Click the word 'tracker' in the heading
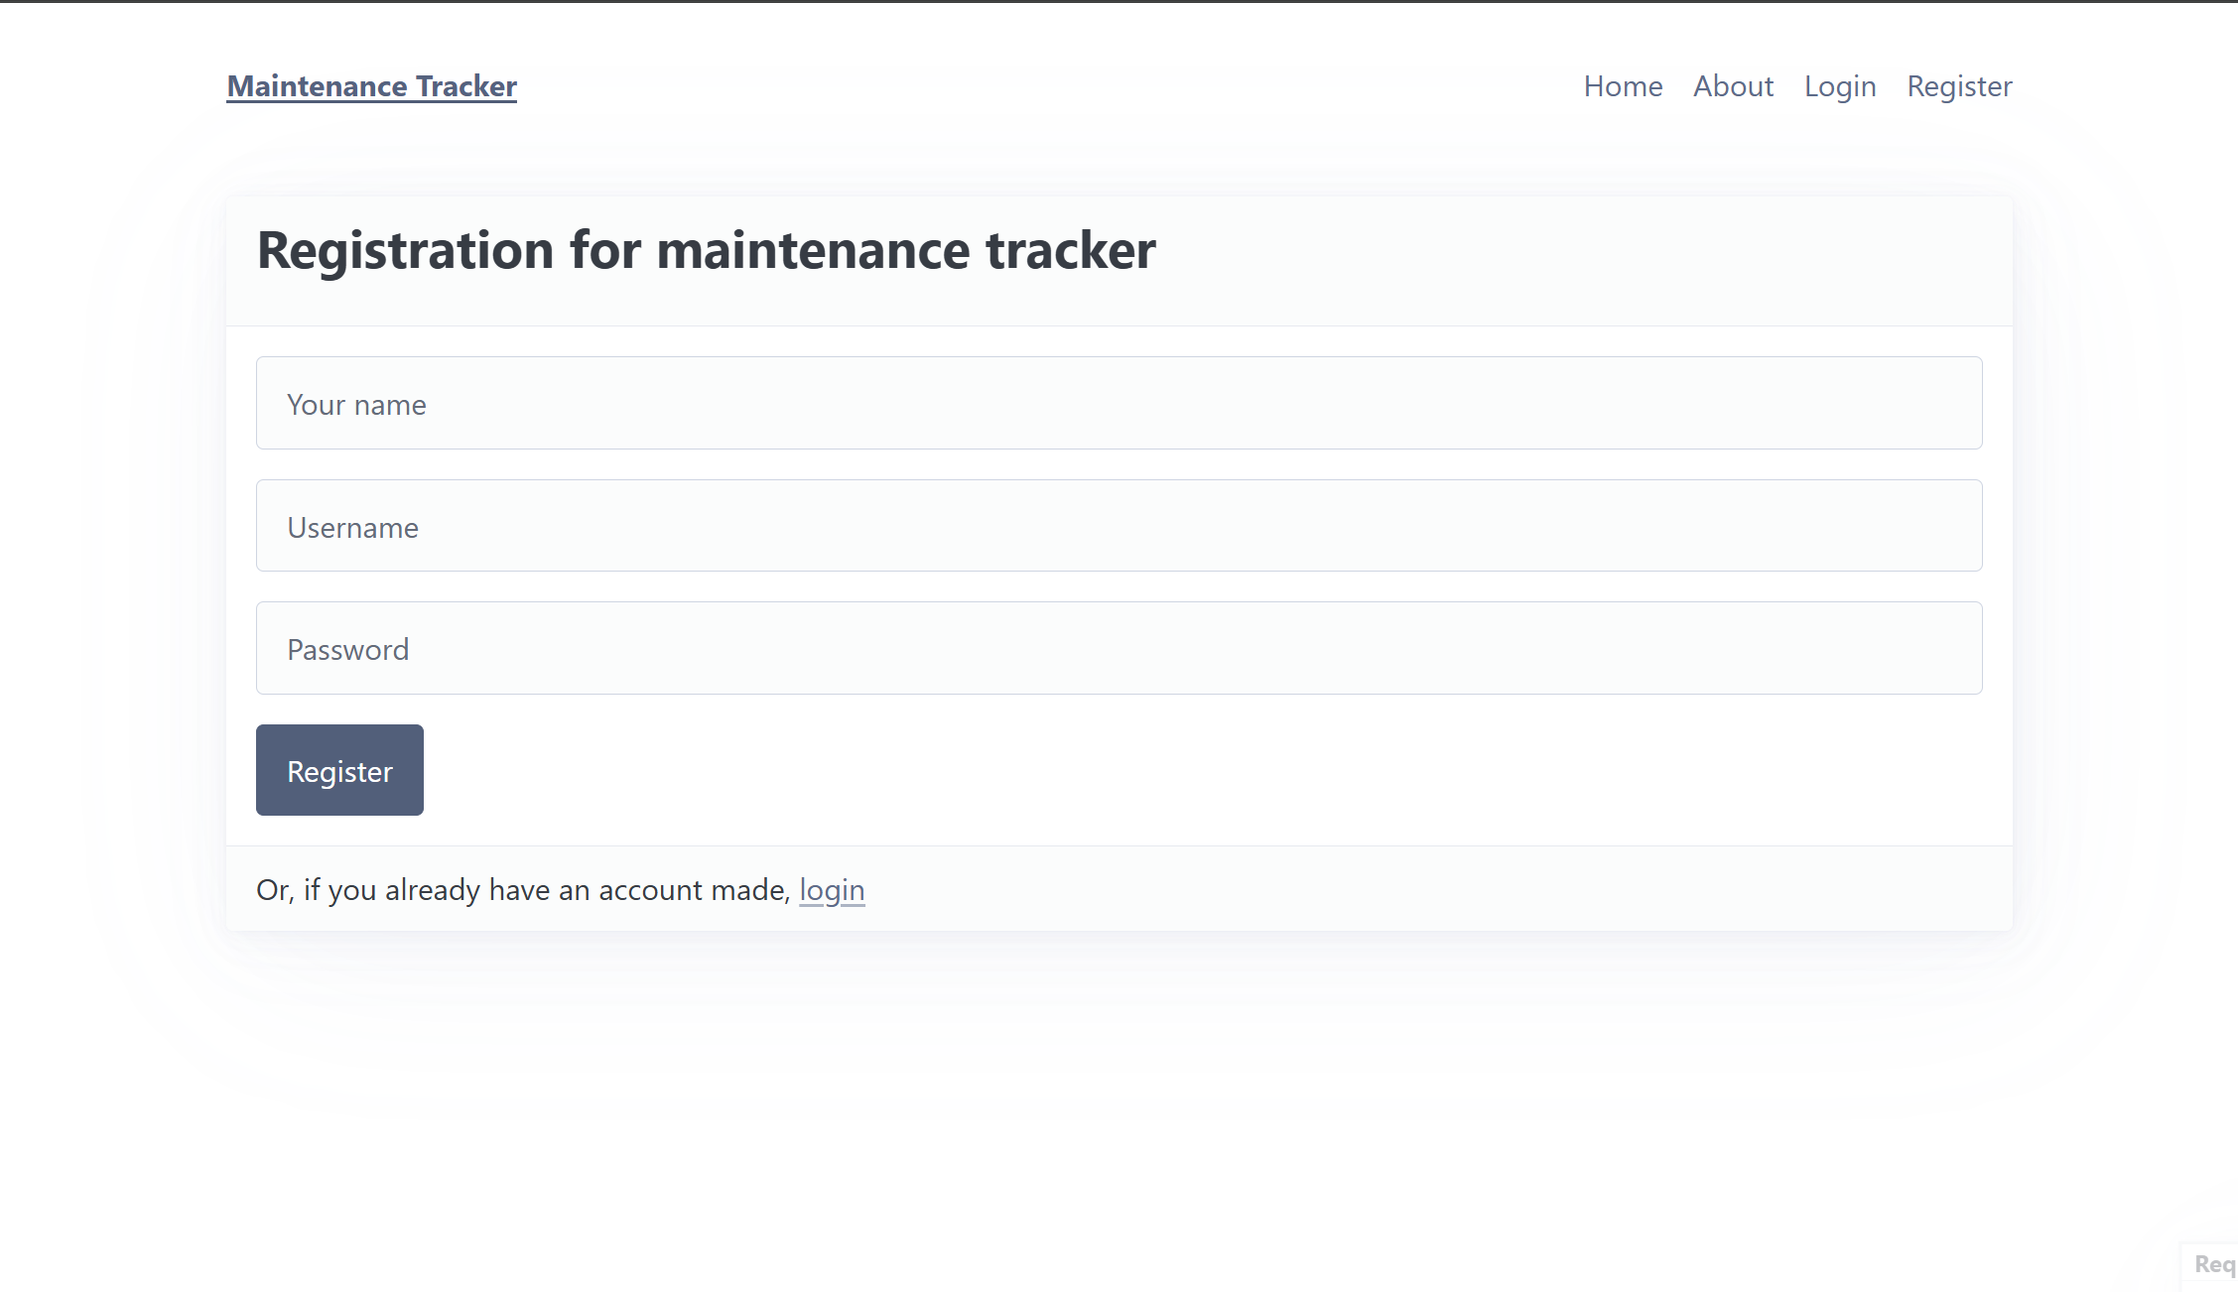 tap(1070, 250)
